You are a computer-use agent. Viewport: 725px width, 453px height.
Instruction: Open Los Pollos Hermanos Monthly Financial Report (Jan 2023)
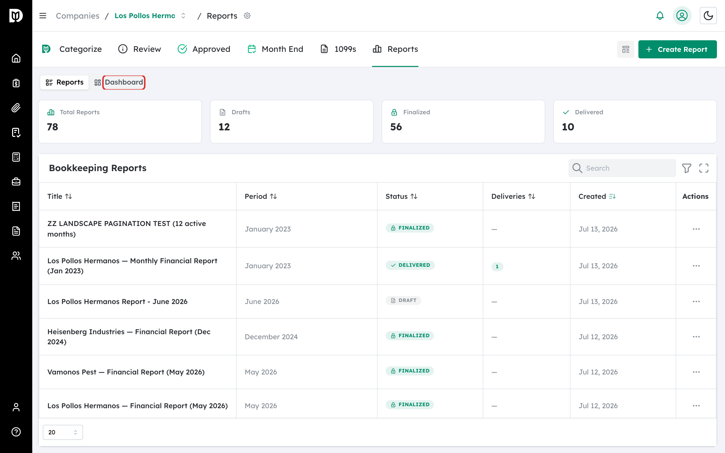click(132, 266)
